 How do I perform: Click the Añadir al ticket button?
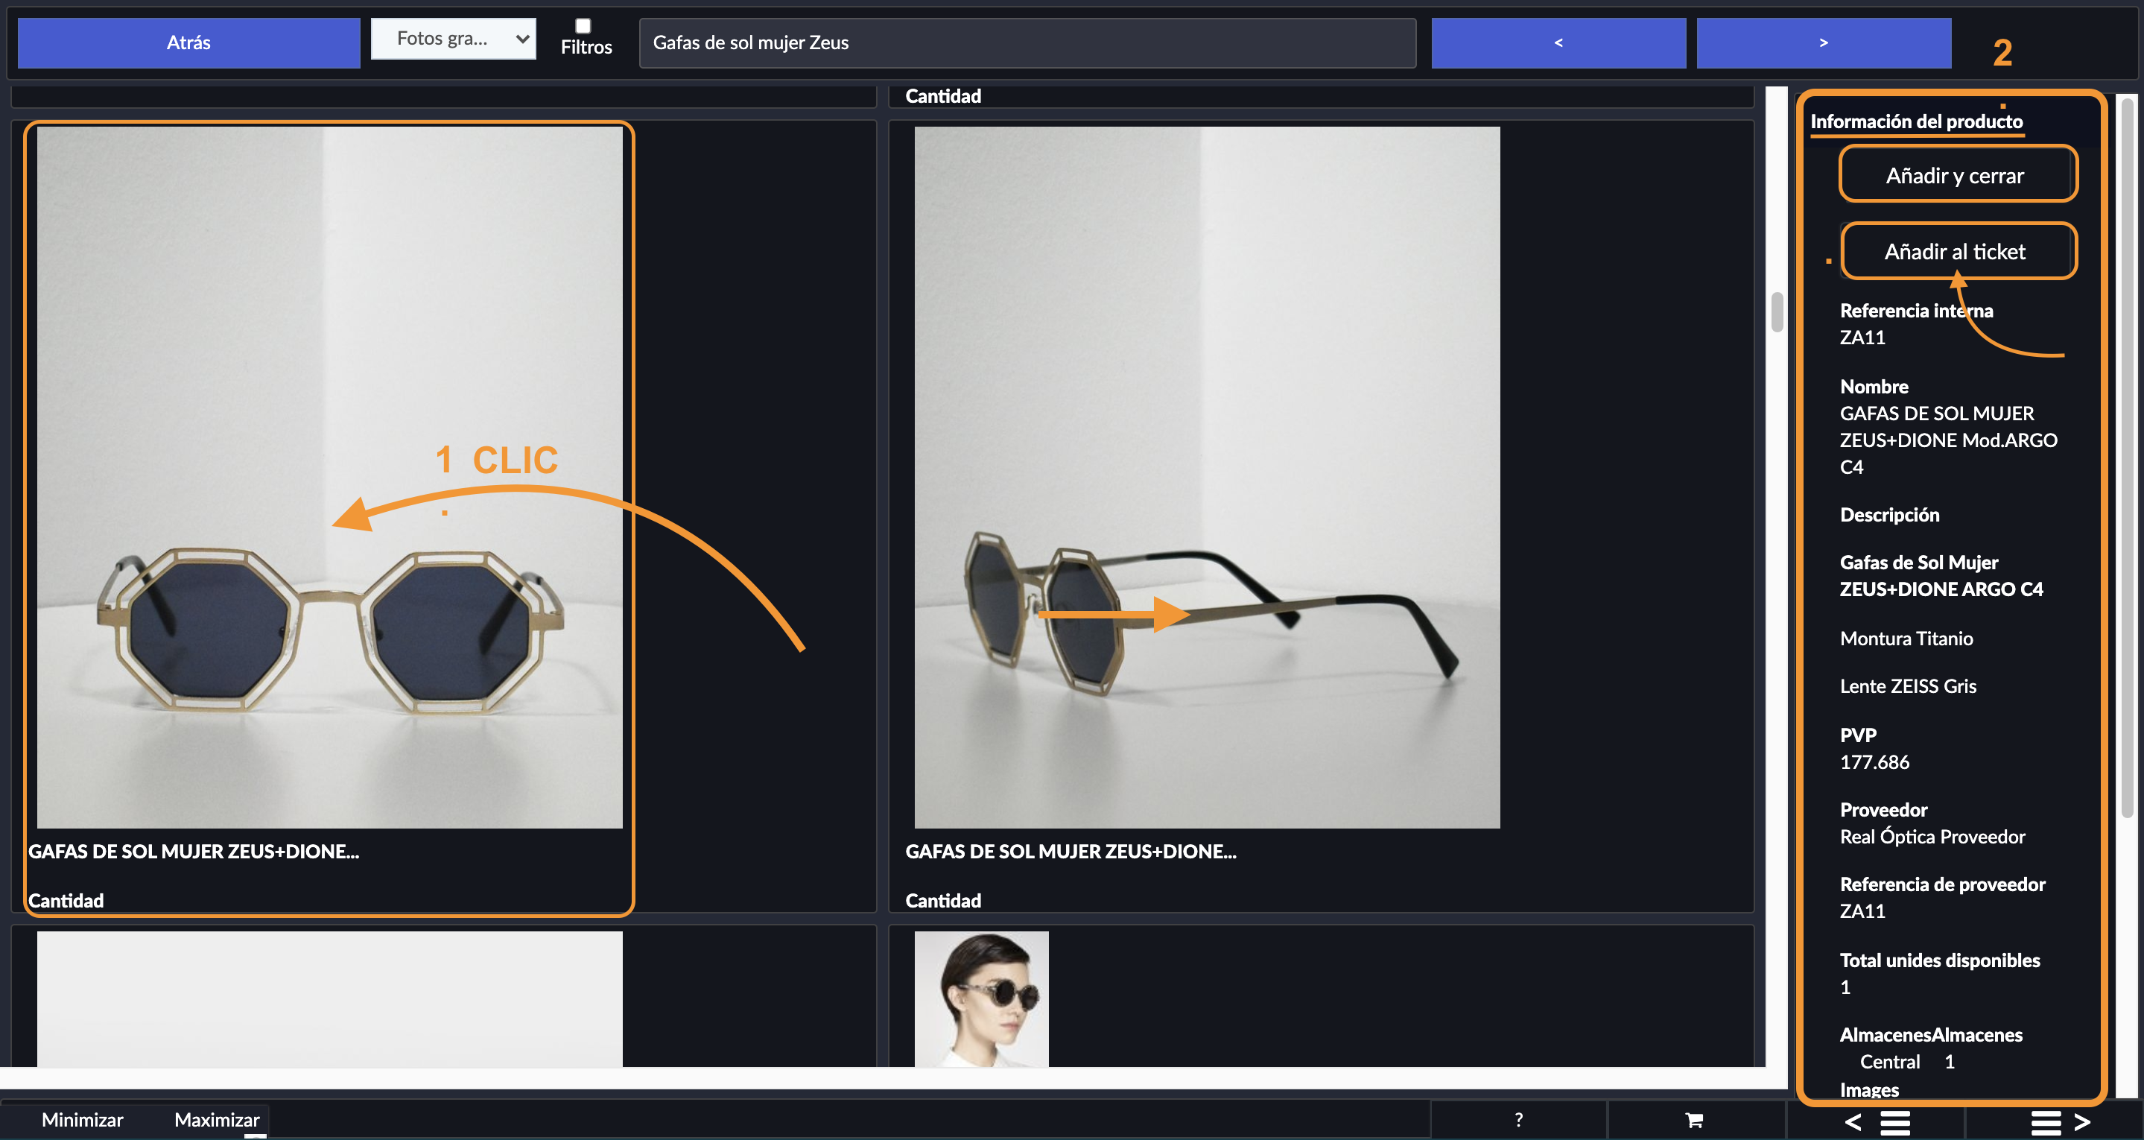point(1957,250)
